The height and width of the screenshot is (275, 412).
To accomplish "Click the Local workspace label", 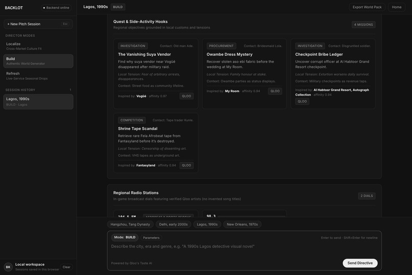I will point(30,264).
